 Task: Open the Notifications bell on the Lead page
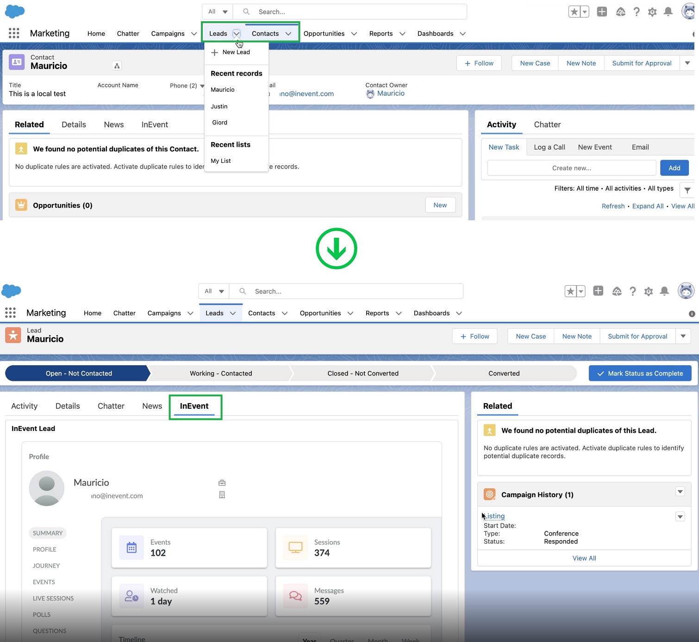click(664, 291)
